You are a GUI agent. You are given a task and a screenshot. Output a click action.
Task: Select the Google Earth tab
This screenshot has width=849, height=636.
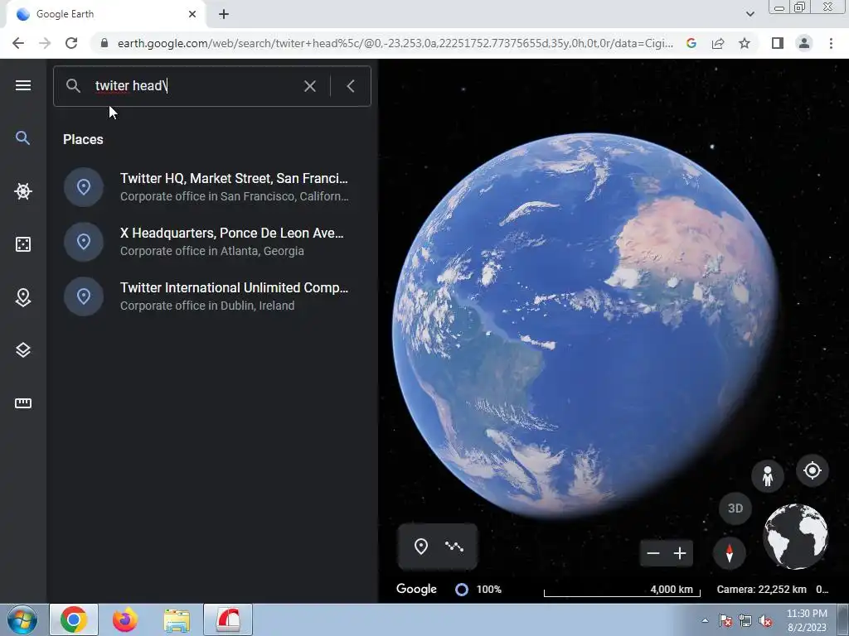click(105, 14)
